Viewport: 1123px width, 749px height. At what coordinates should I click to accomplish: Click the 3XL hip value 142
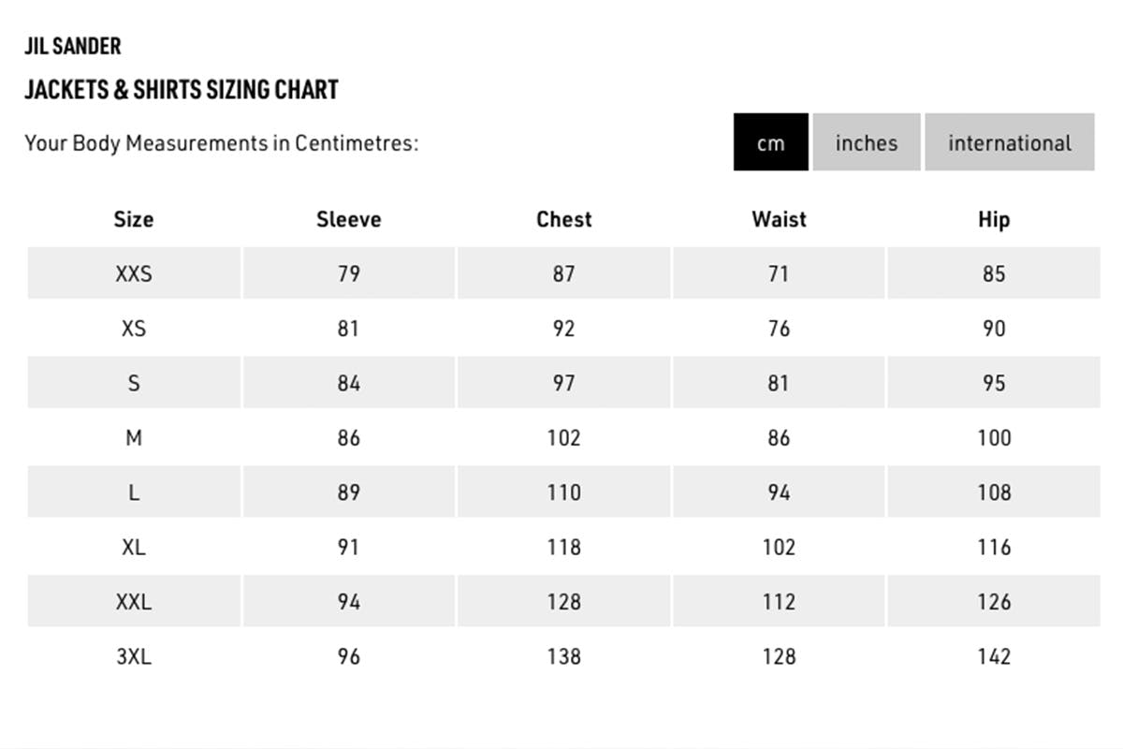(994, 656)
